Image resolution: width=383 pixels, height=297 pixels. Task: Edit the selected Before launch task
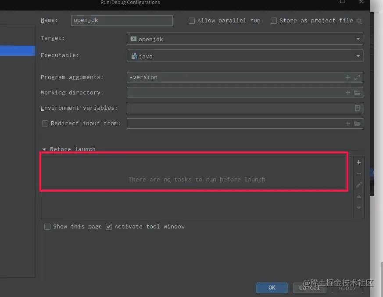pyautogui.click(x=359, y=185)
